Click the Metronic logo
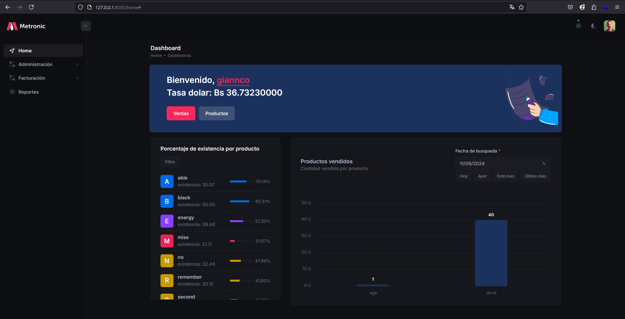The image size is (625, 319). 26,26
